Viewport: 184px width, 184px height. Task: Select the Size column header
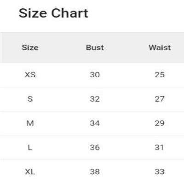pos(30,47)
